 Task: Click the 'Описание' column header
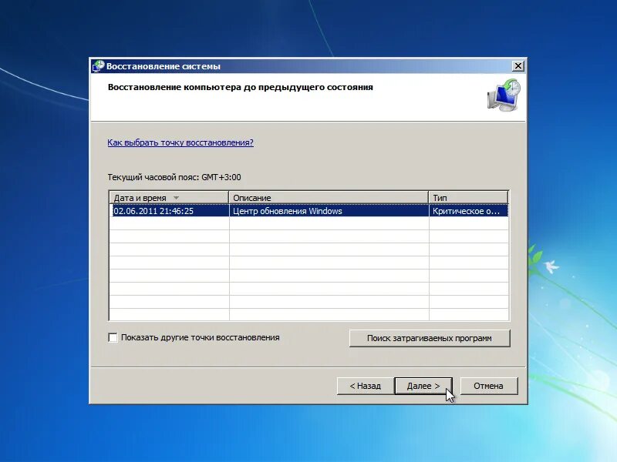click(329, 198)
